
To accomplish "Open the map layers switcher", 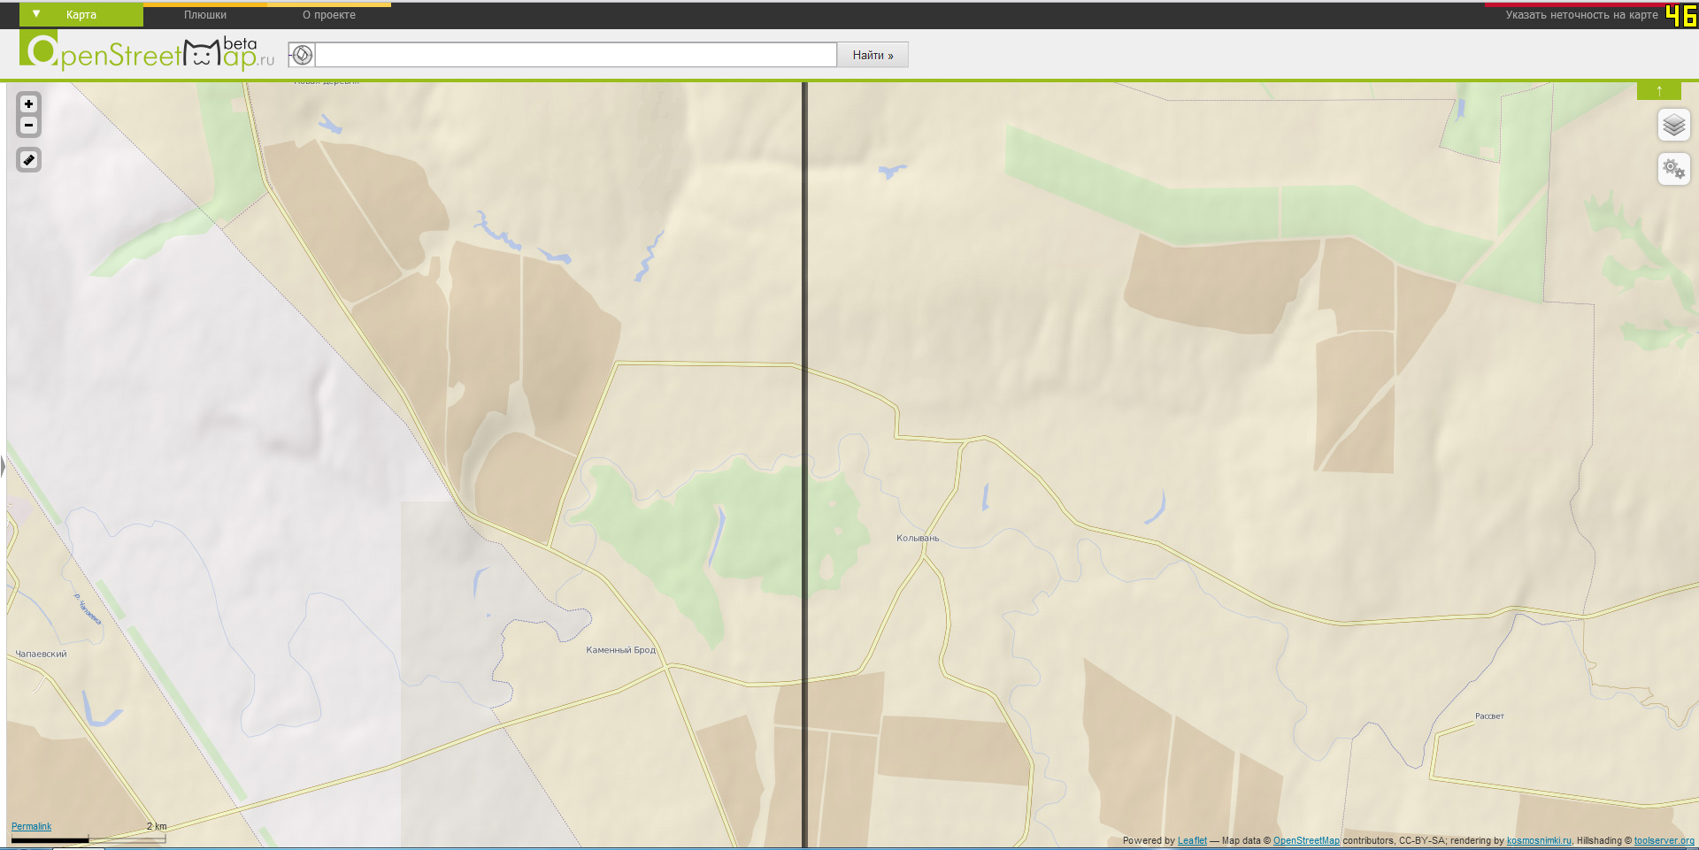I will click(1673, 126).
